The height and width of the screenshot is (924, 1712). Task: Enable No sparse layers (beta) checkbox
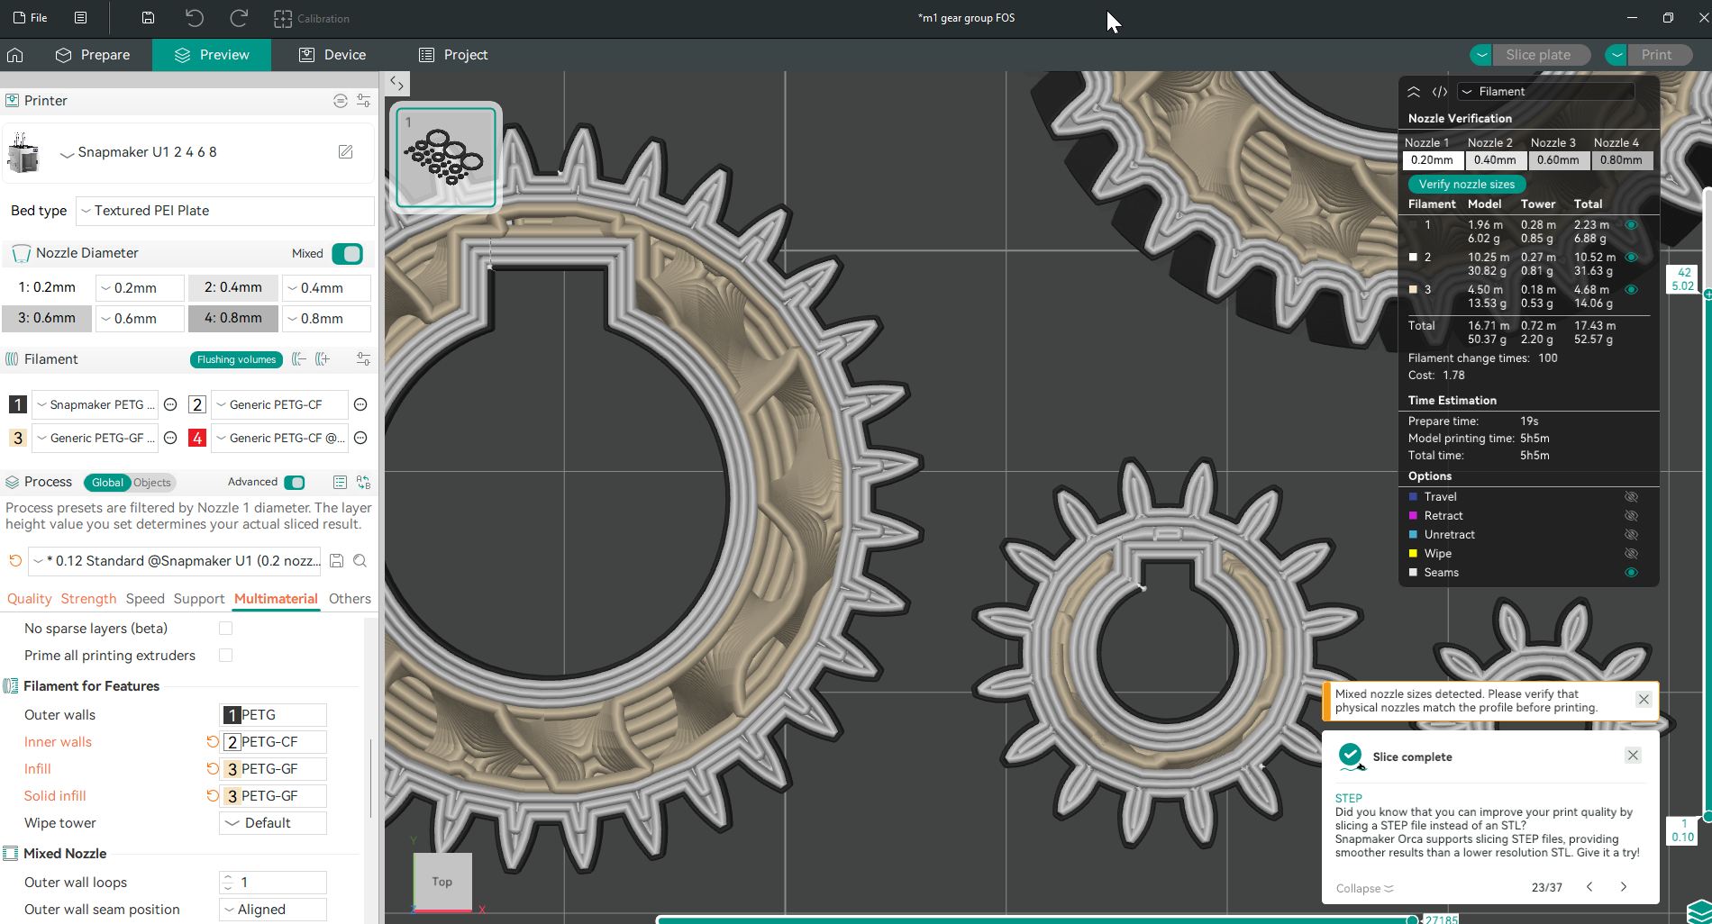(225, 629)
